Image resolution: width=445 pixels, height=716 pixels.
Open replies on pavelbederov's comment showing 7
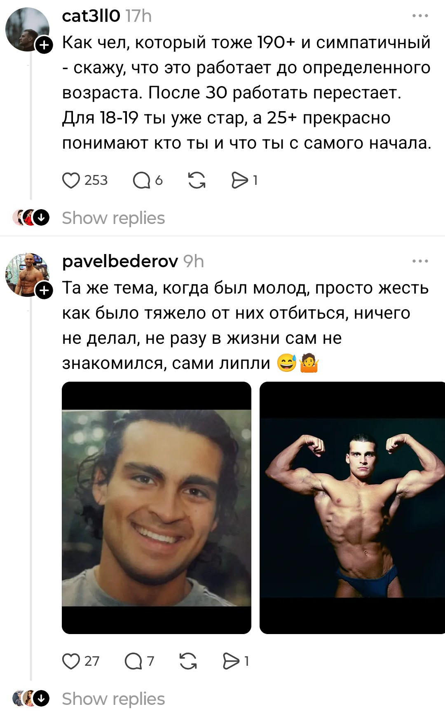pyautogui.click(x=133, y=661)
